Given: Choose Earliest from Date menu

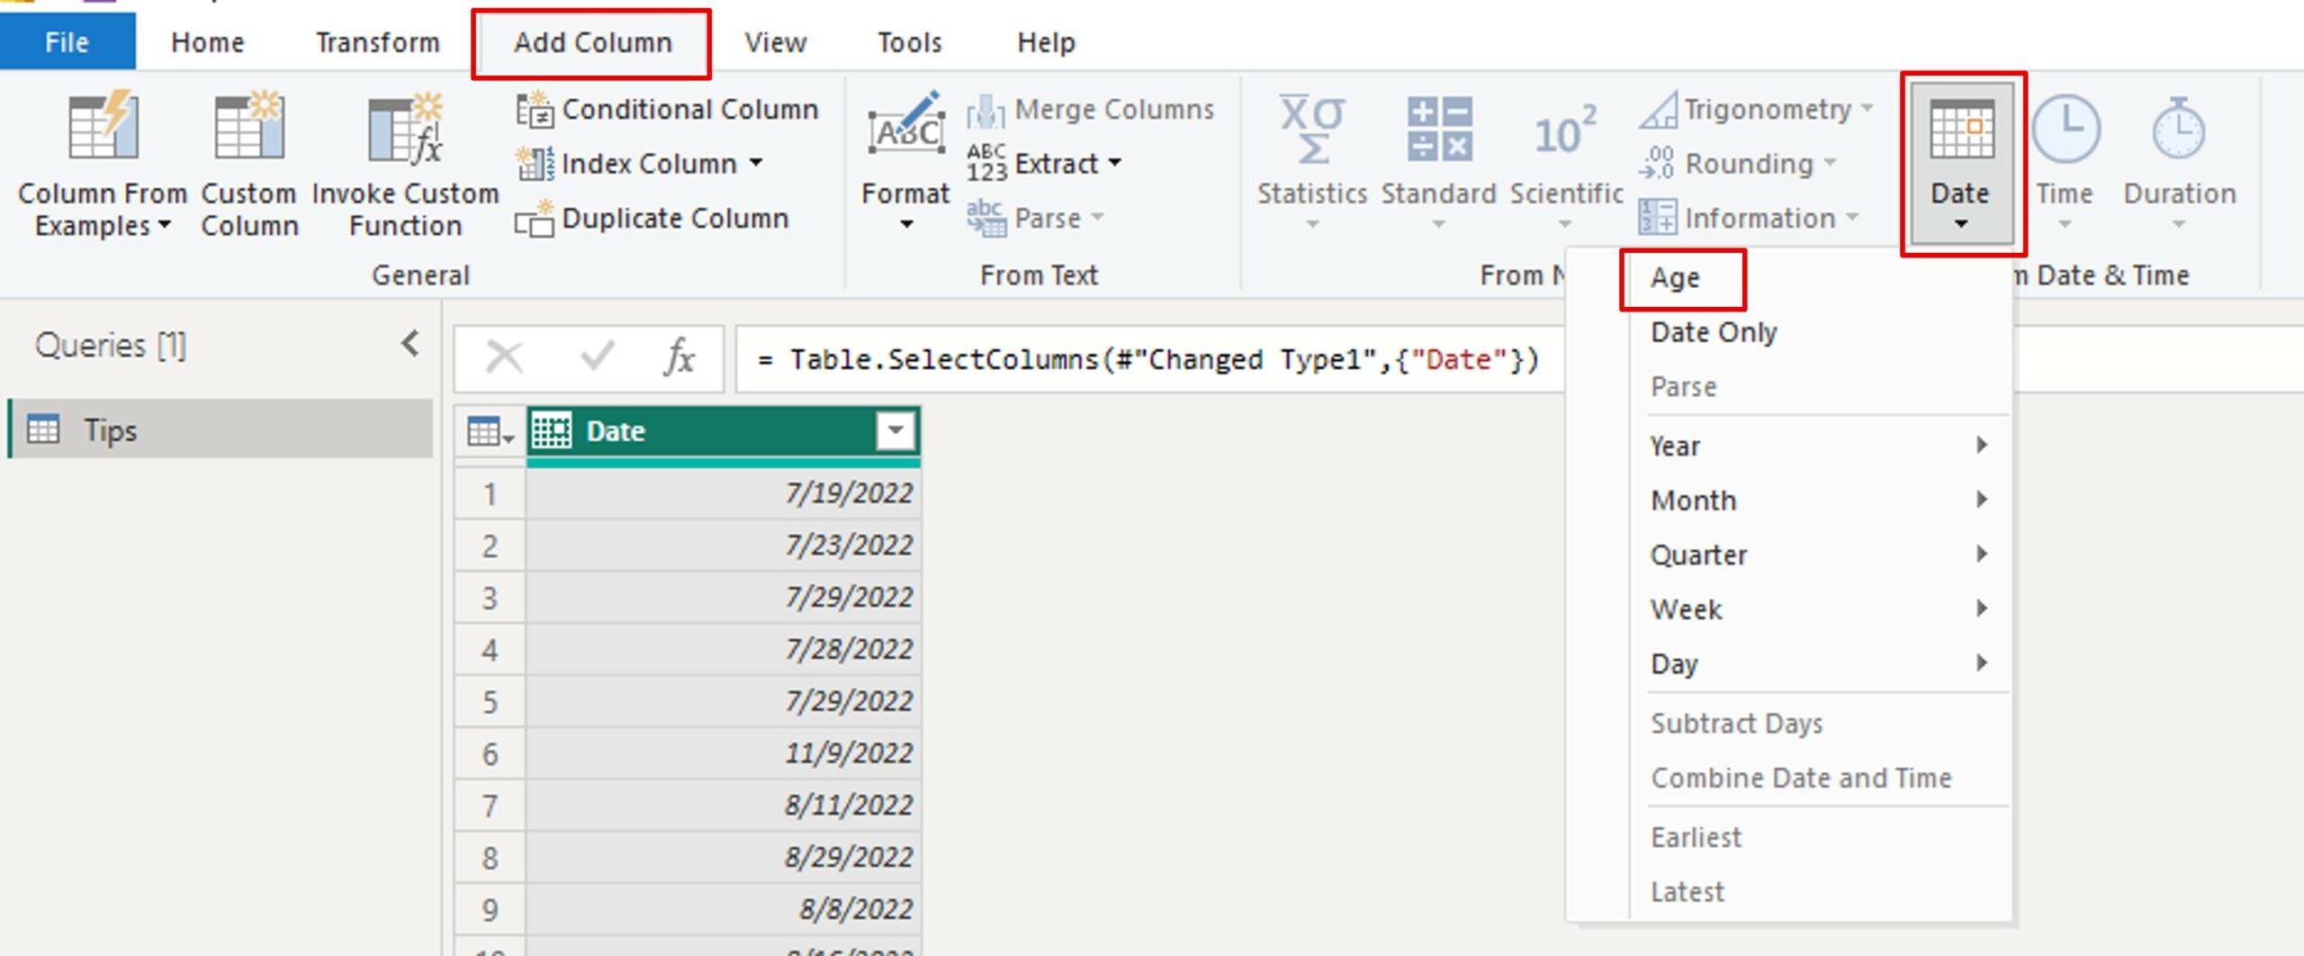Looking at the screenshot, I should tap(1696, 838).
